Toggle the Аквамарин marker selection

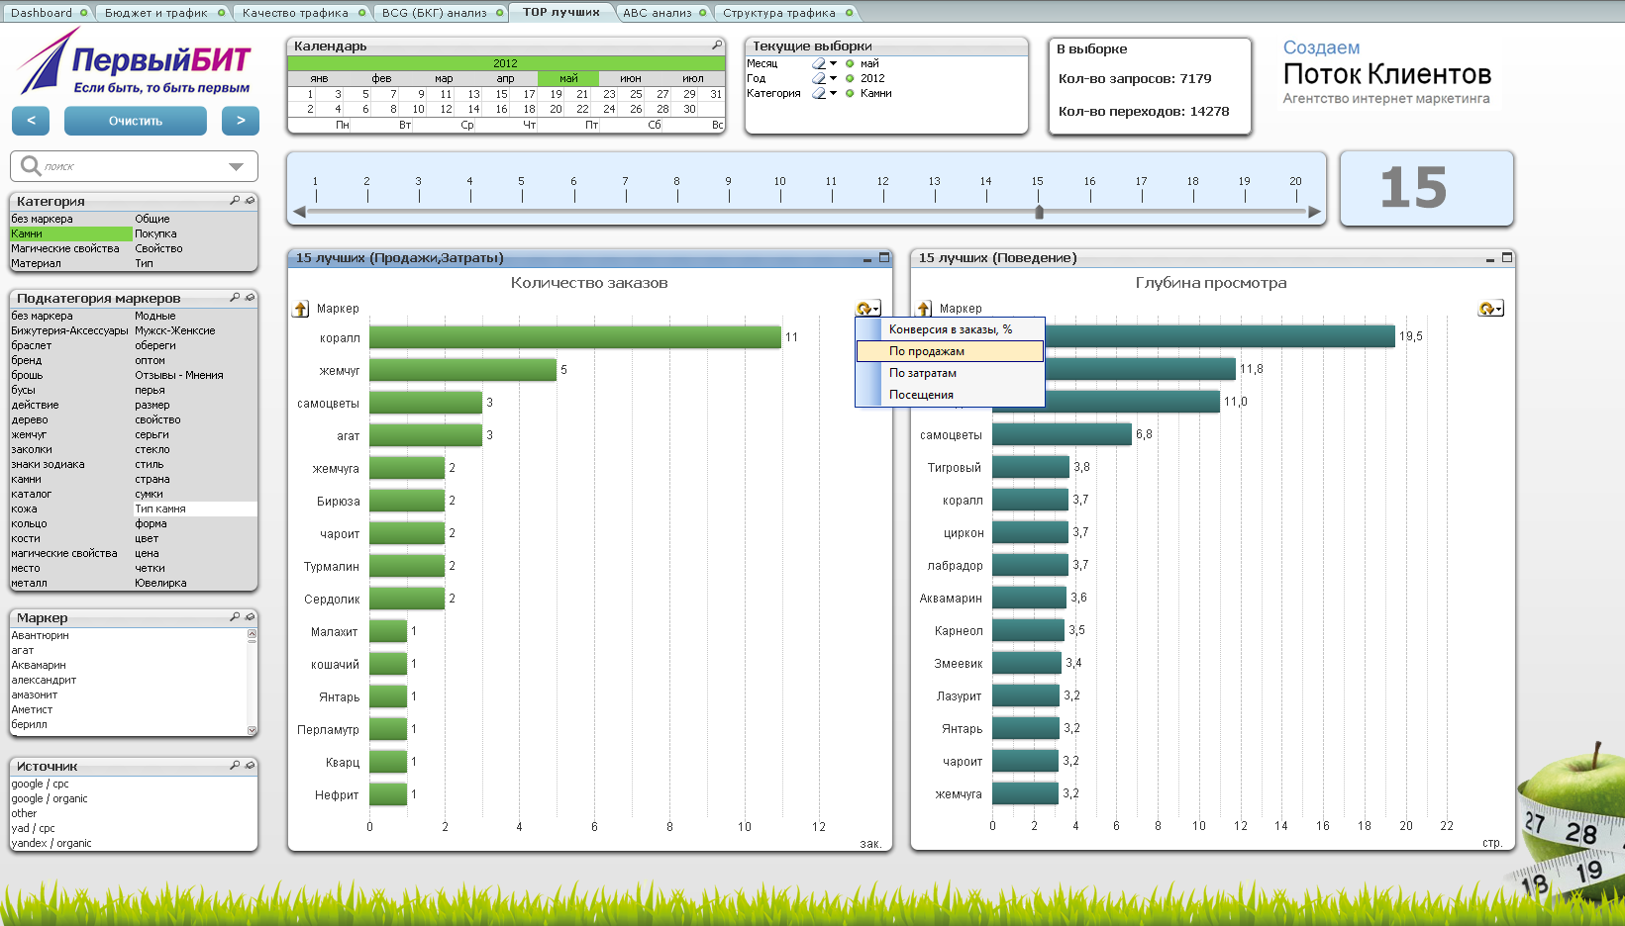point(39,665)
